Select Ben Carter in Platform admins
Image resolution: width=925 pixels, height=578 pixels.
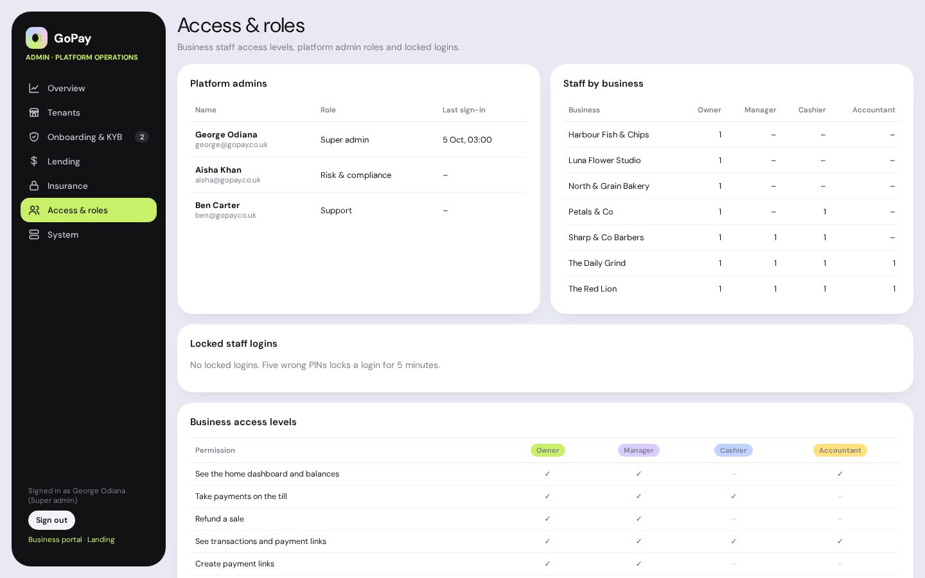(x=358, y=210)
